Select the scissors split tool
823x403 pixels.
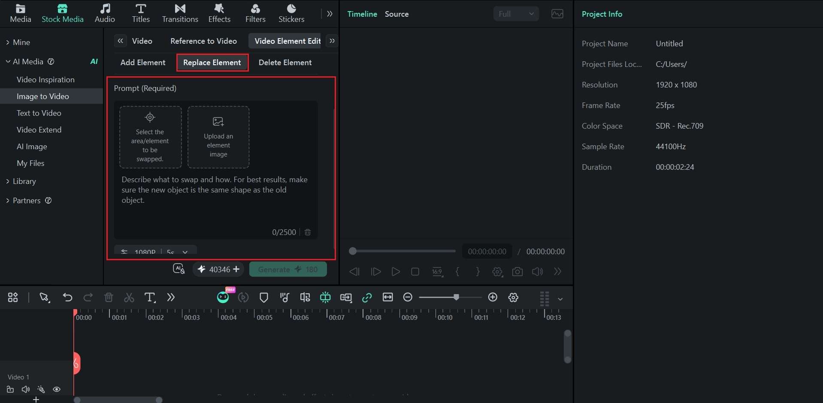pyautogui.click(x=129, y=297)
